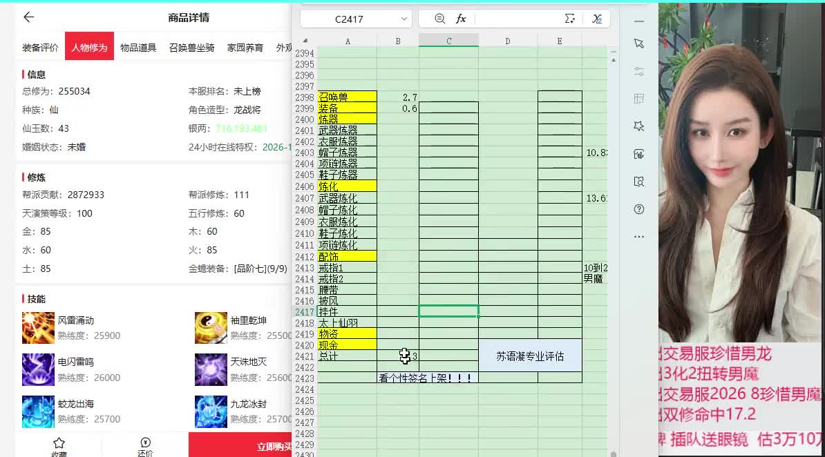
Task: Click the 武器炼化 cell
Action: [348, 197]
